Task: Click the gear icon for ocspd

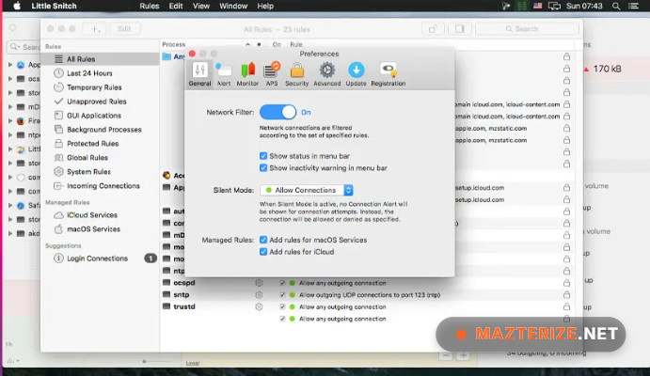Action: pyautogui.click(x=259, y=283)
